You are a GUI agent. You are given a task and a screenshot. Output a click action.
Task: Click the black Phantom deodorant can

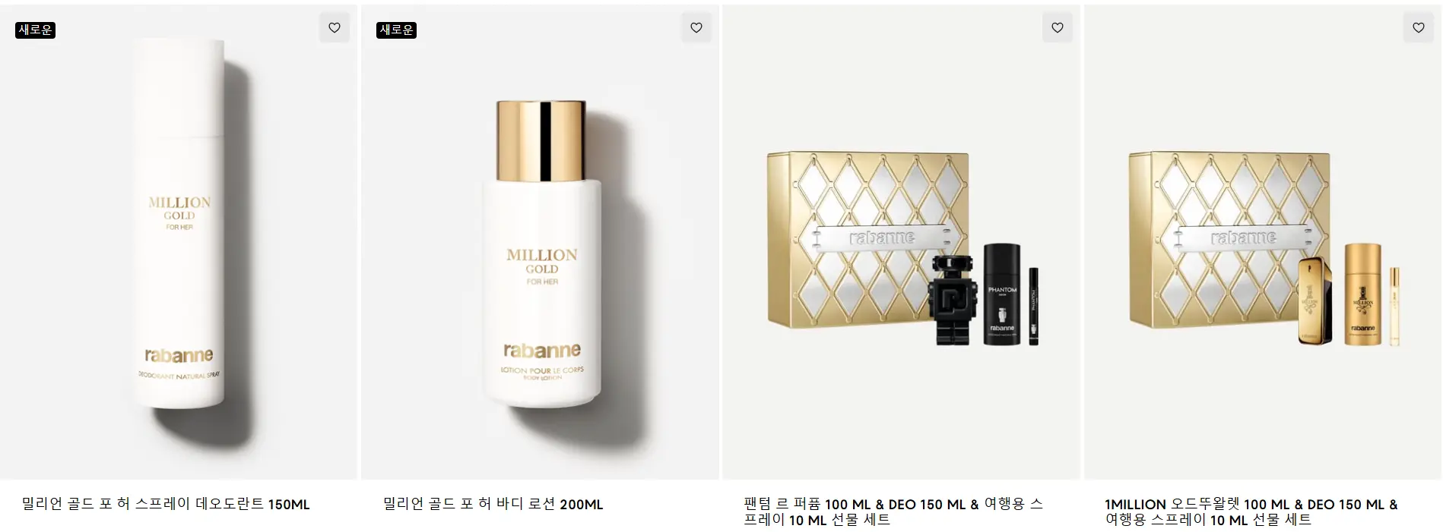coord(1002,294)
